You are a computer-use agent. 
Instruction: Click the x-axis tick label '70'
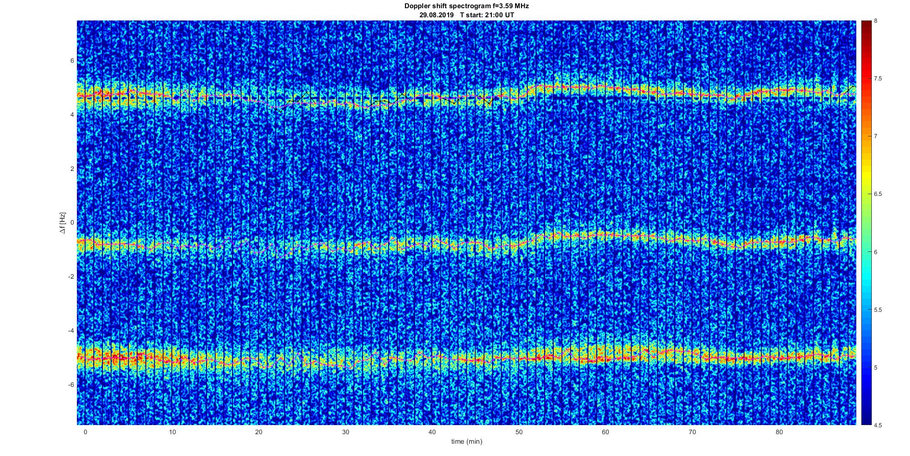pos(693,432)
